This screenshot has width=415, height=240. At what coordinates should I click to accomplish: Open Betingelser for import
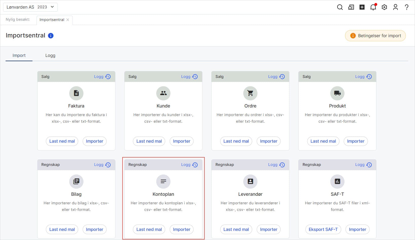pos(375,36)
